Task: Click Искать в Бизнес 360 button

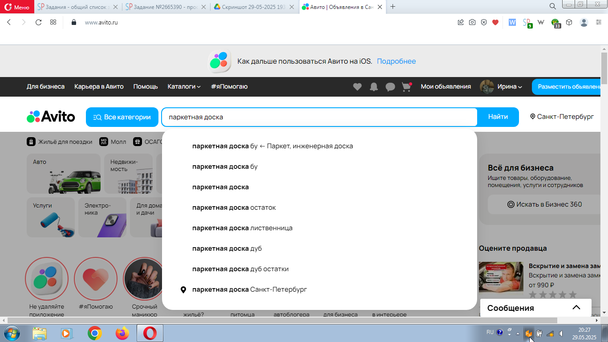Action: tap(545, 204)
